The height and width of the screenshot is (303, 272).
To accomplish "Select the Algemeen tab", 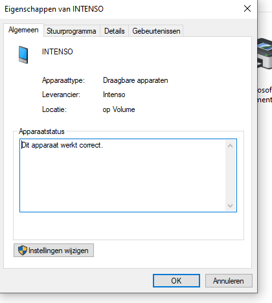I will tap(23, 30).
